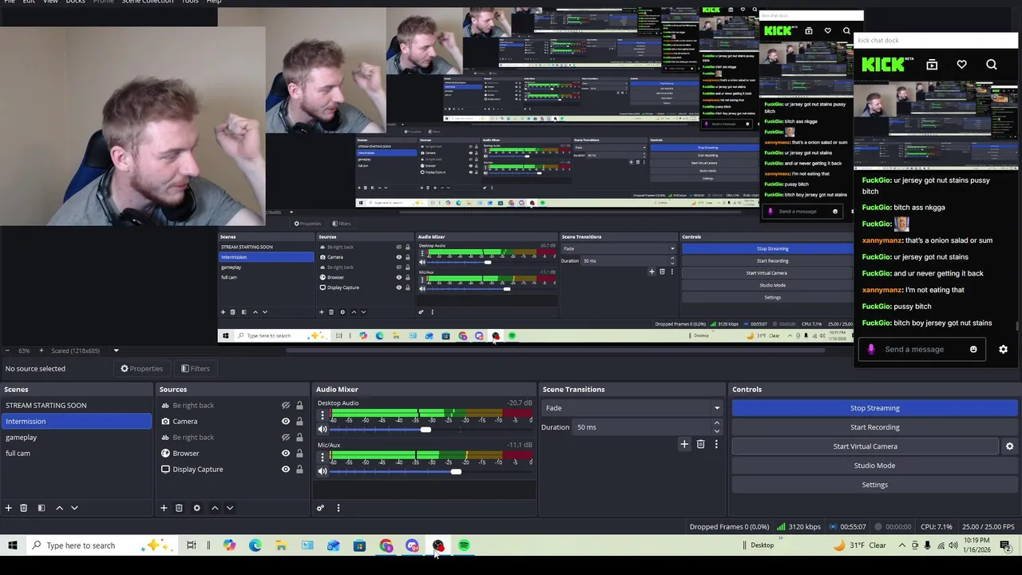Open OBS Settings from Controls
1022x575 pixels.
(x=874, y=485)
